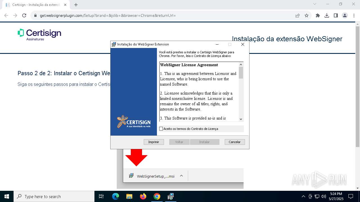This screenshot has height=202, width=360.
Task: Open Task View in taskbar
Action: [x=101, y=196]
